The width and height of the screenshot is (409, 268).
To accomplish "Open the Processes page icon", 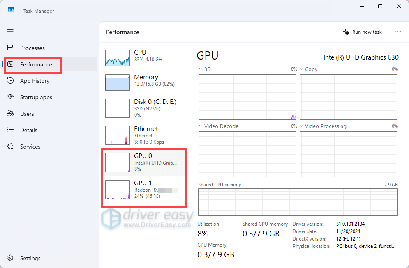I will point(11,48).
